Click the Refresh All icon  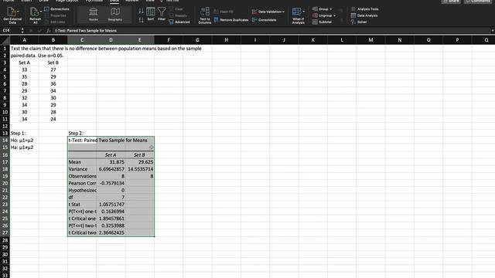(x=34, y=12)
